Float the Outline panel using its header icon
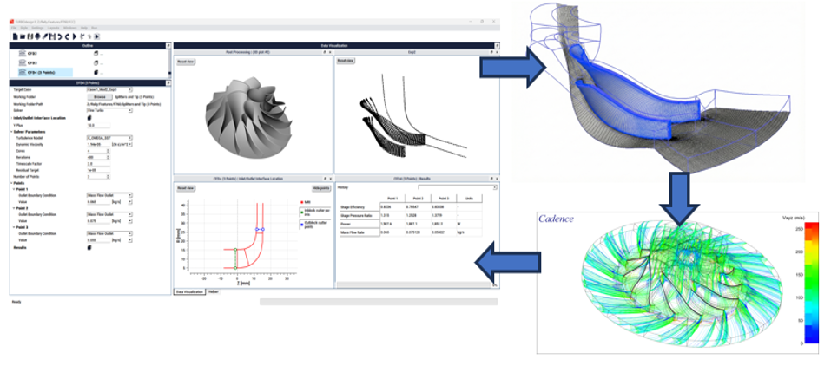The width and height of the screenshot is (831, 366). coord(168,46)
